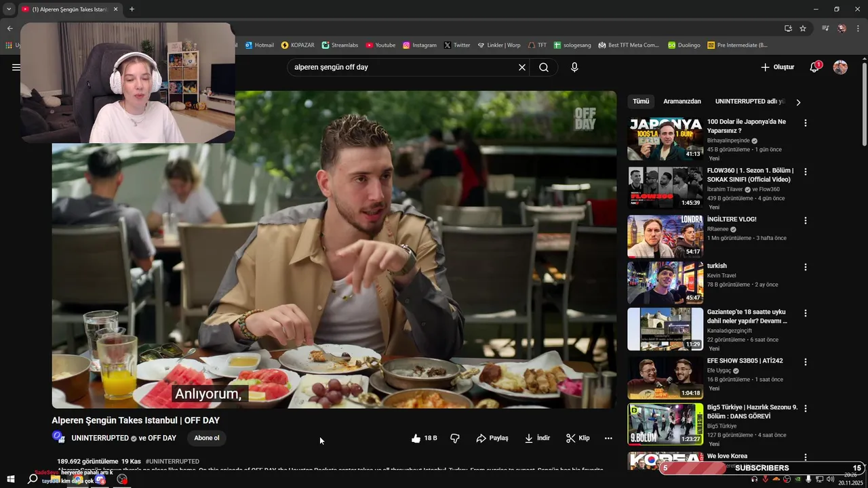Like the video (18 B)
This screenshot has width=868, height=488.
point(424,439)
